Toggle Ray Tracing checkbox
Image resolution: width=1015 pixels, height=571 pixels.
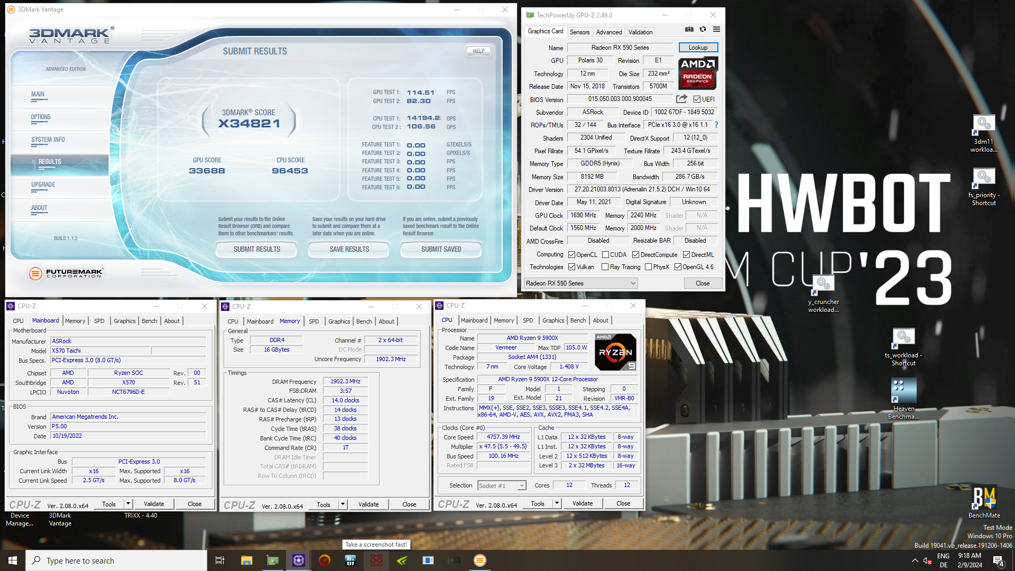pos(605,267)
